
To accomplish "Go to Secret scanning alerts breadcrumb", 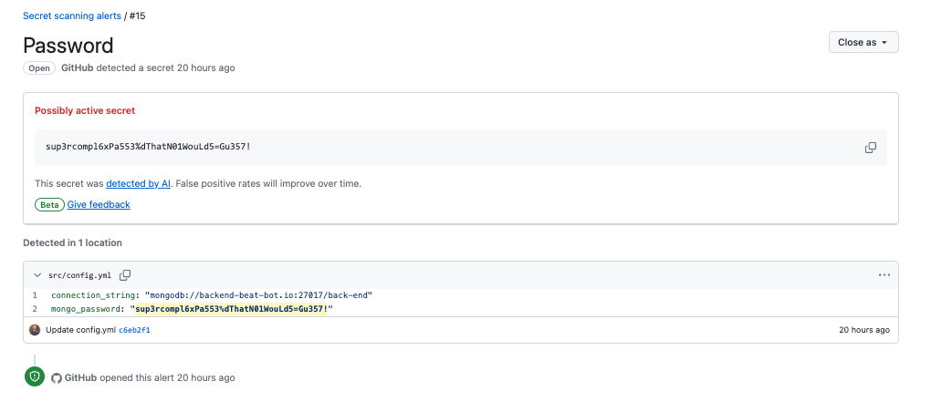I will (x=71, y=15).
